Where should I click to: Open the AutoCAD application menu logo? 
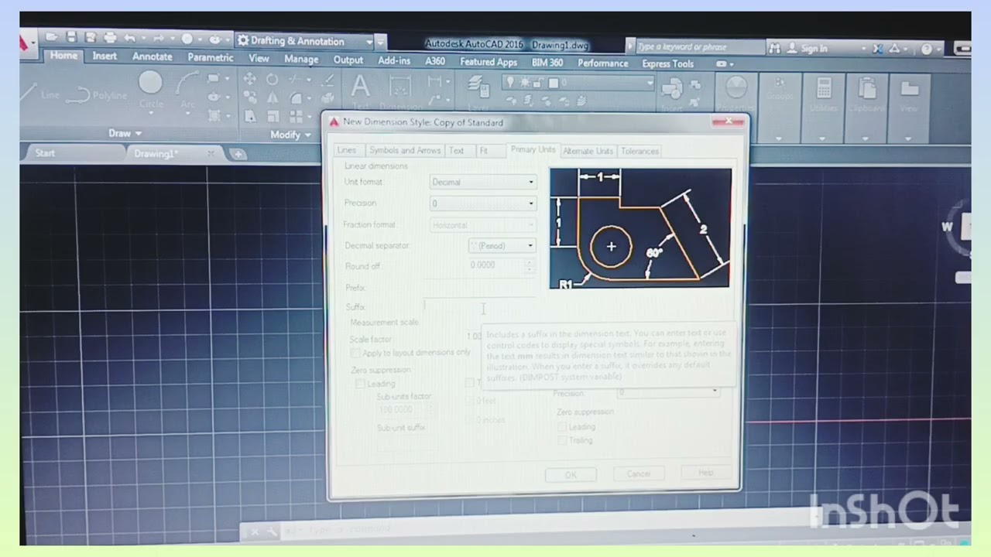pyautogui.click(x=28, y=43)
